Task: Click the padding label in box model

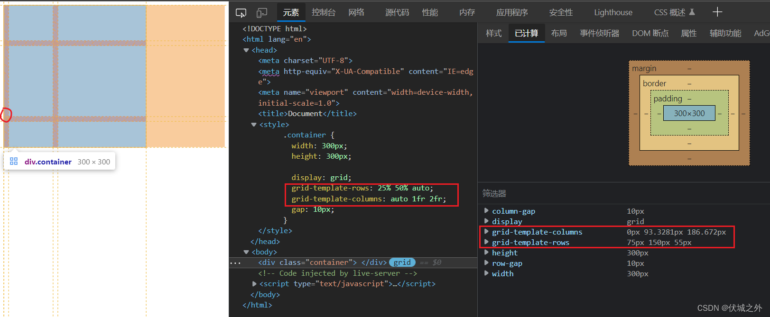Action: 668,99
